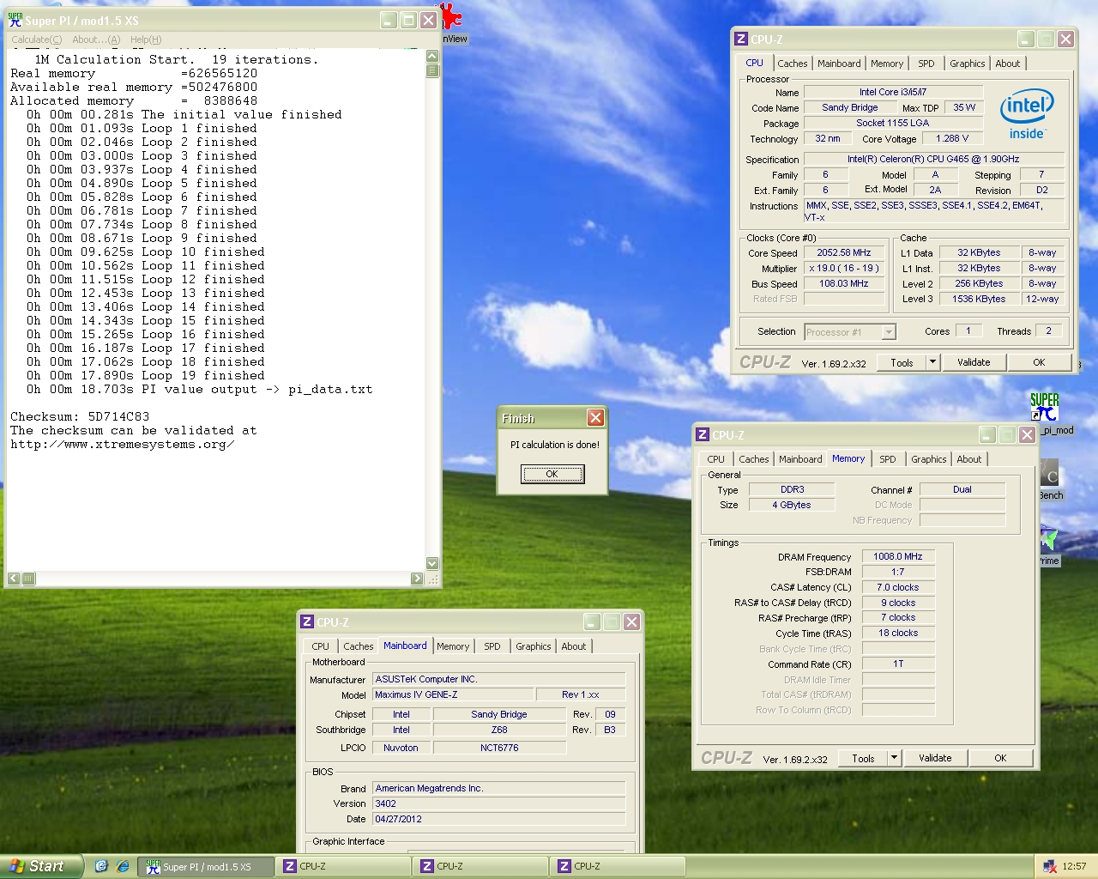The image size is (1098, 879).
Task: Open the Calculate menu in Super PI
Action: pyautogui.click(x=36, y=39)
